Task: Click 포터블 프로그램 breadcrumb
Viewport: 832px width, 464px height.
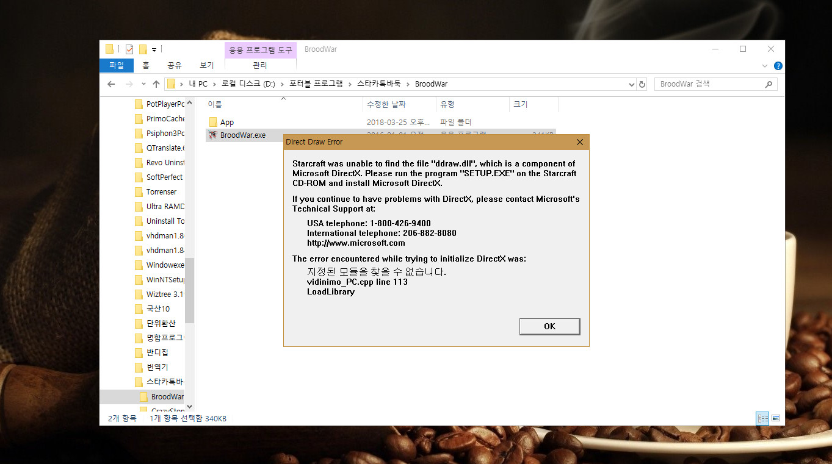Action: point(316,84)
